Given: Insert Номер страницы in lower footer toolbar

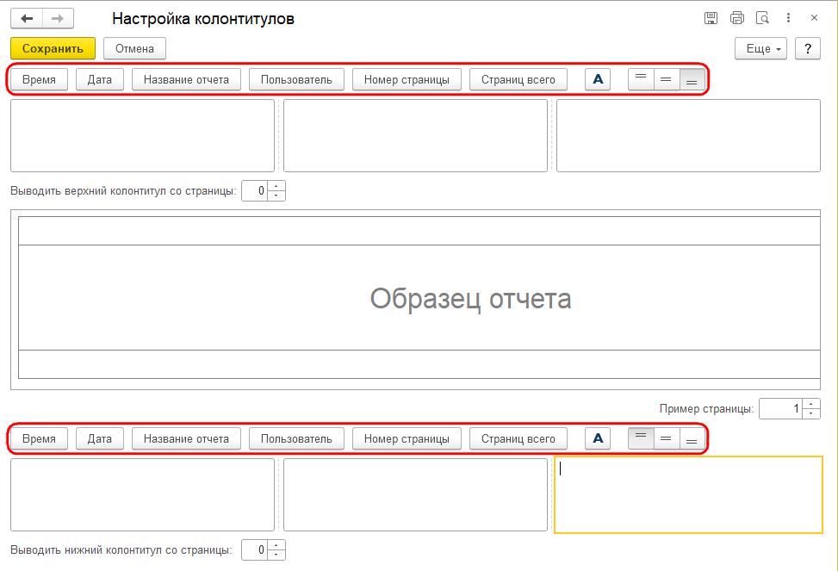Looking at the screenshot, I should click(x=407, y=439).
